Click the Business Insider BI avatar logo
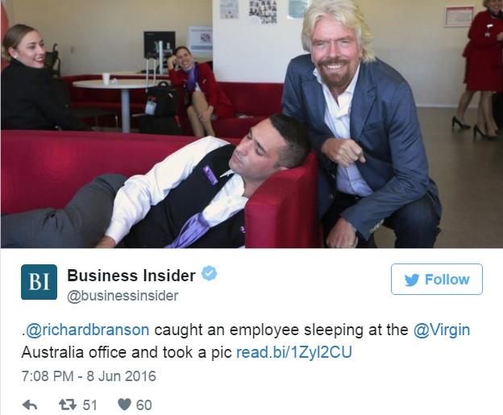 (39, 282)
